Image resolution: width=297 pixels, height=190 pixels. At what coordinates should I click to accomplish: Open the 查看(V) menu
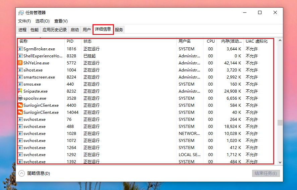[x=61, y=21]
